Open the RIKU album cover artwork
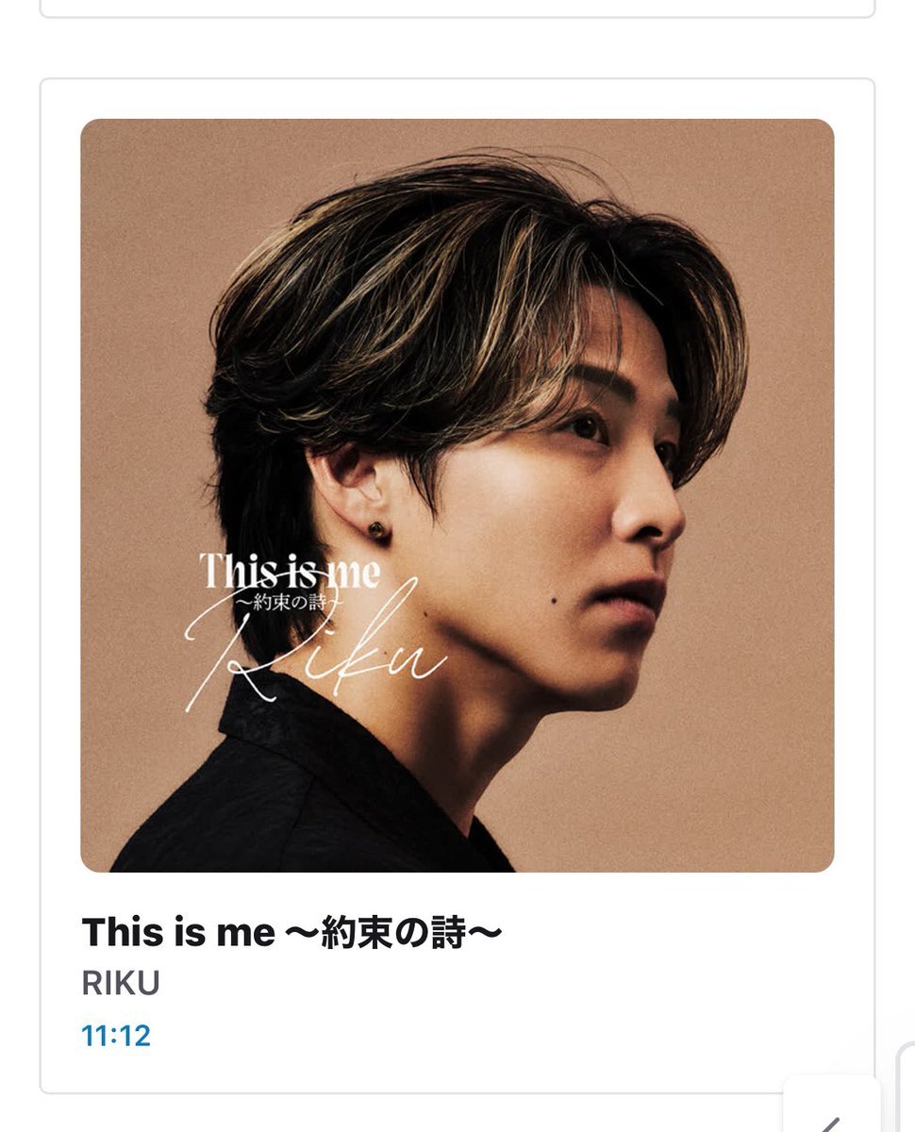The height and width of the screenshot is (1132, 915). [457, 495]
